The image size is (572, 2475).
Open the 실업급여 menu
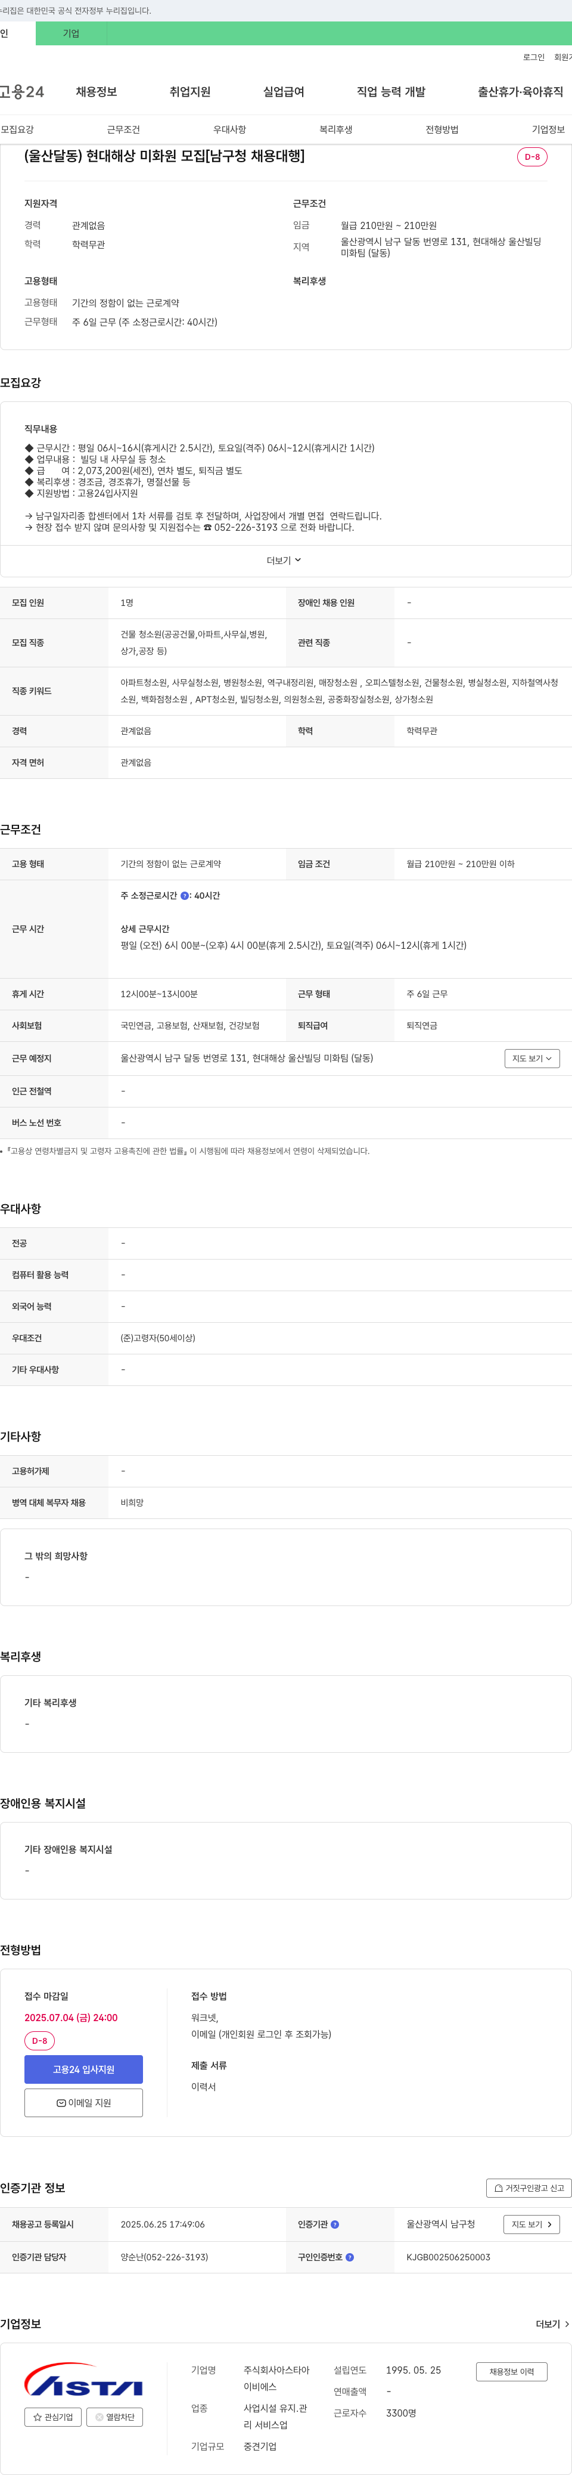(x=283, y=92)
